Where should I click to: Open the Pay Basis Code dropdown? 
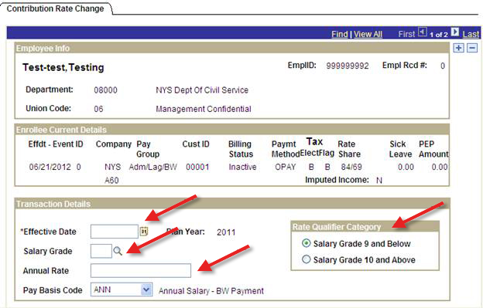point(146,289)
